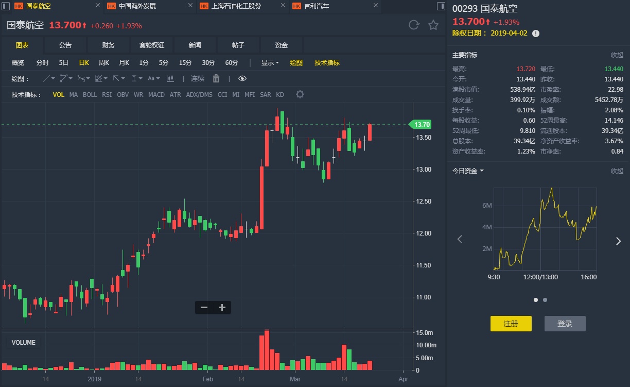630x387 pixels.
Task: Zoom in chart with plus button
Action: (x=222, y=308)
